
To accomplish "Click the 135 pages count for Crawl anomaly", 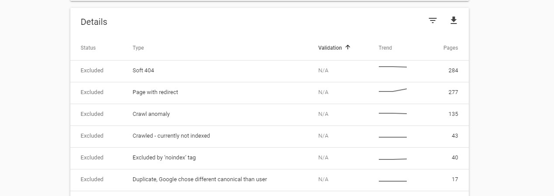I will (453, 114).
